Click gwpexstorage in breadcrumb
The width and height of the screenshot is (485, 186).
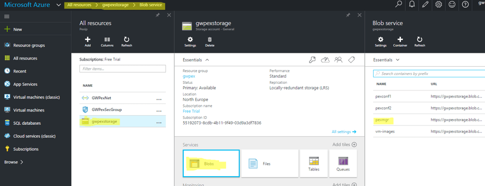point(116,5)
